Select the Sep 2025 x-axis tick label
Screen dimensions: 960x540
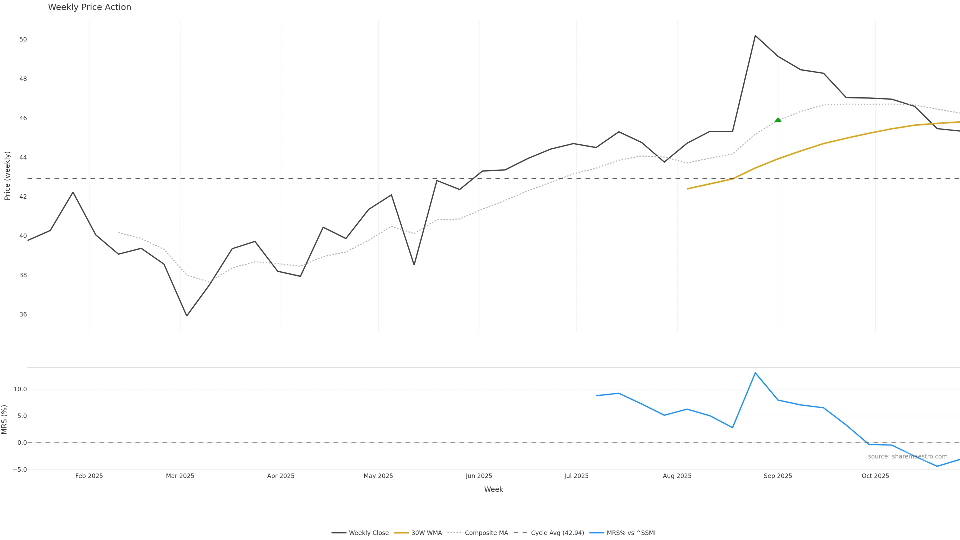click(x=778, y=476)
